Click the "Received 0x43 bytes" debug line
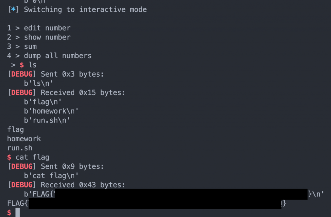This screenshot has width=331, height=217. 83,185
